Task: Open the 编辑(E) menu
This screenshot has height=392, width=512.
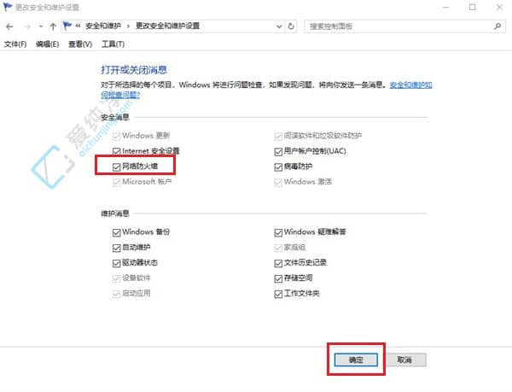Action: point(47,44)
